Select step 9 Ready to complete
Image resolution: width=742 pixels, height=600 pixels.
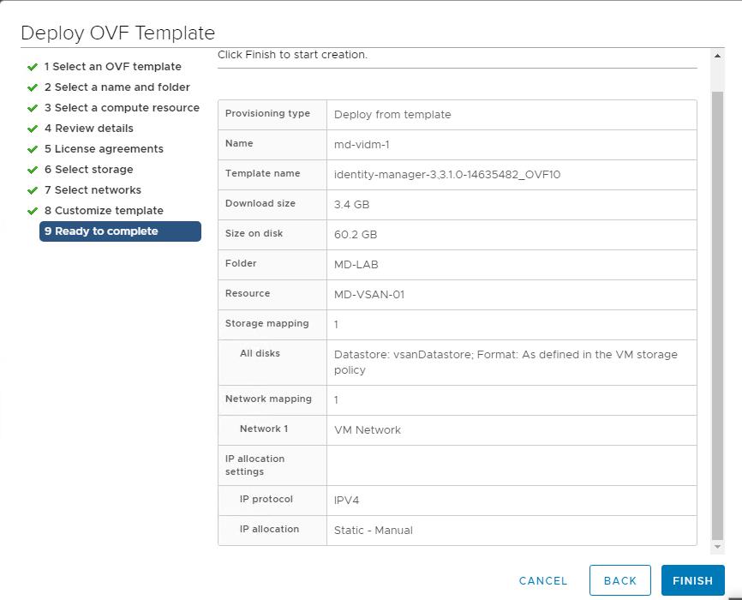120,231
